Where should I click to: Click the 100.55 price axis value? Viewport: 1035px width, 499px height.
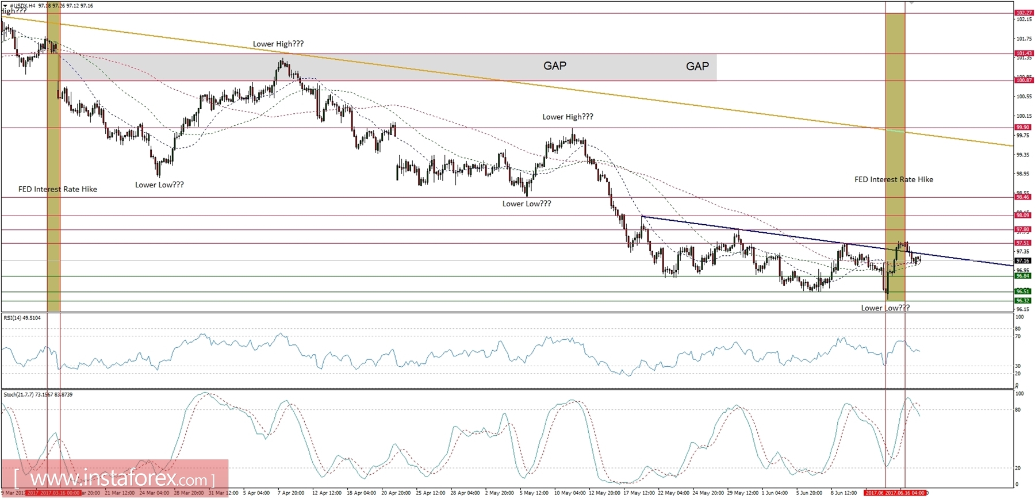pyautogui.click(x=1023, y=97)
